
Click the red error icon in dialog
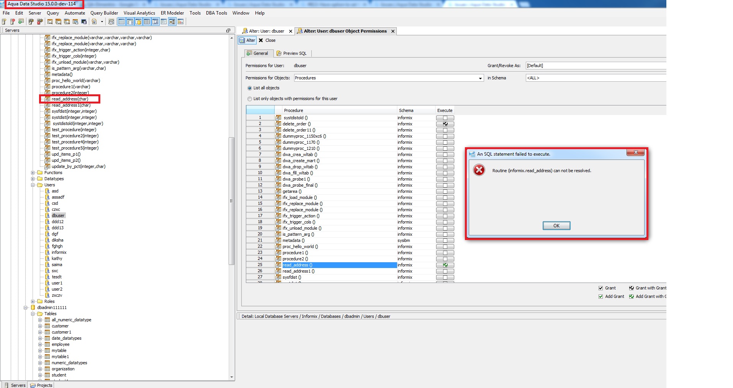pyautogui.click(x=479, y=170)
